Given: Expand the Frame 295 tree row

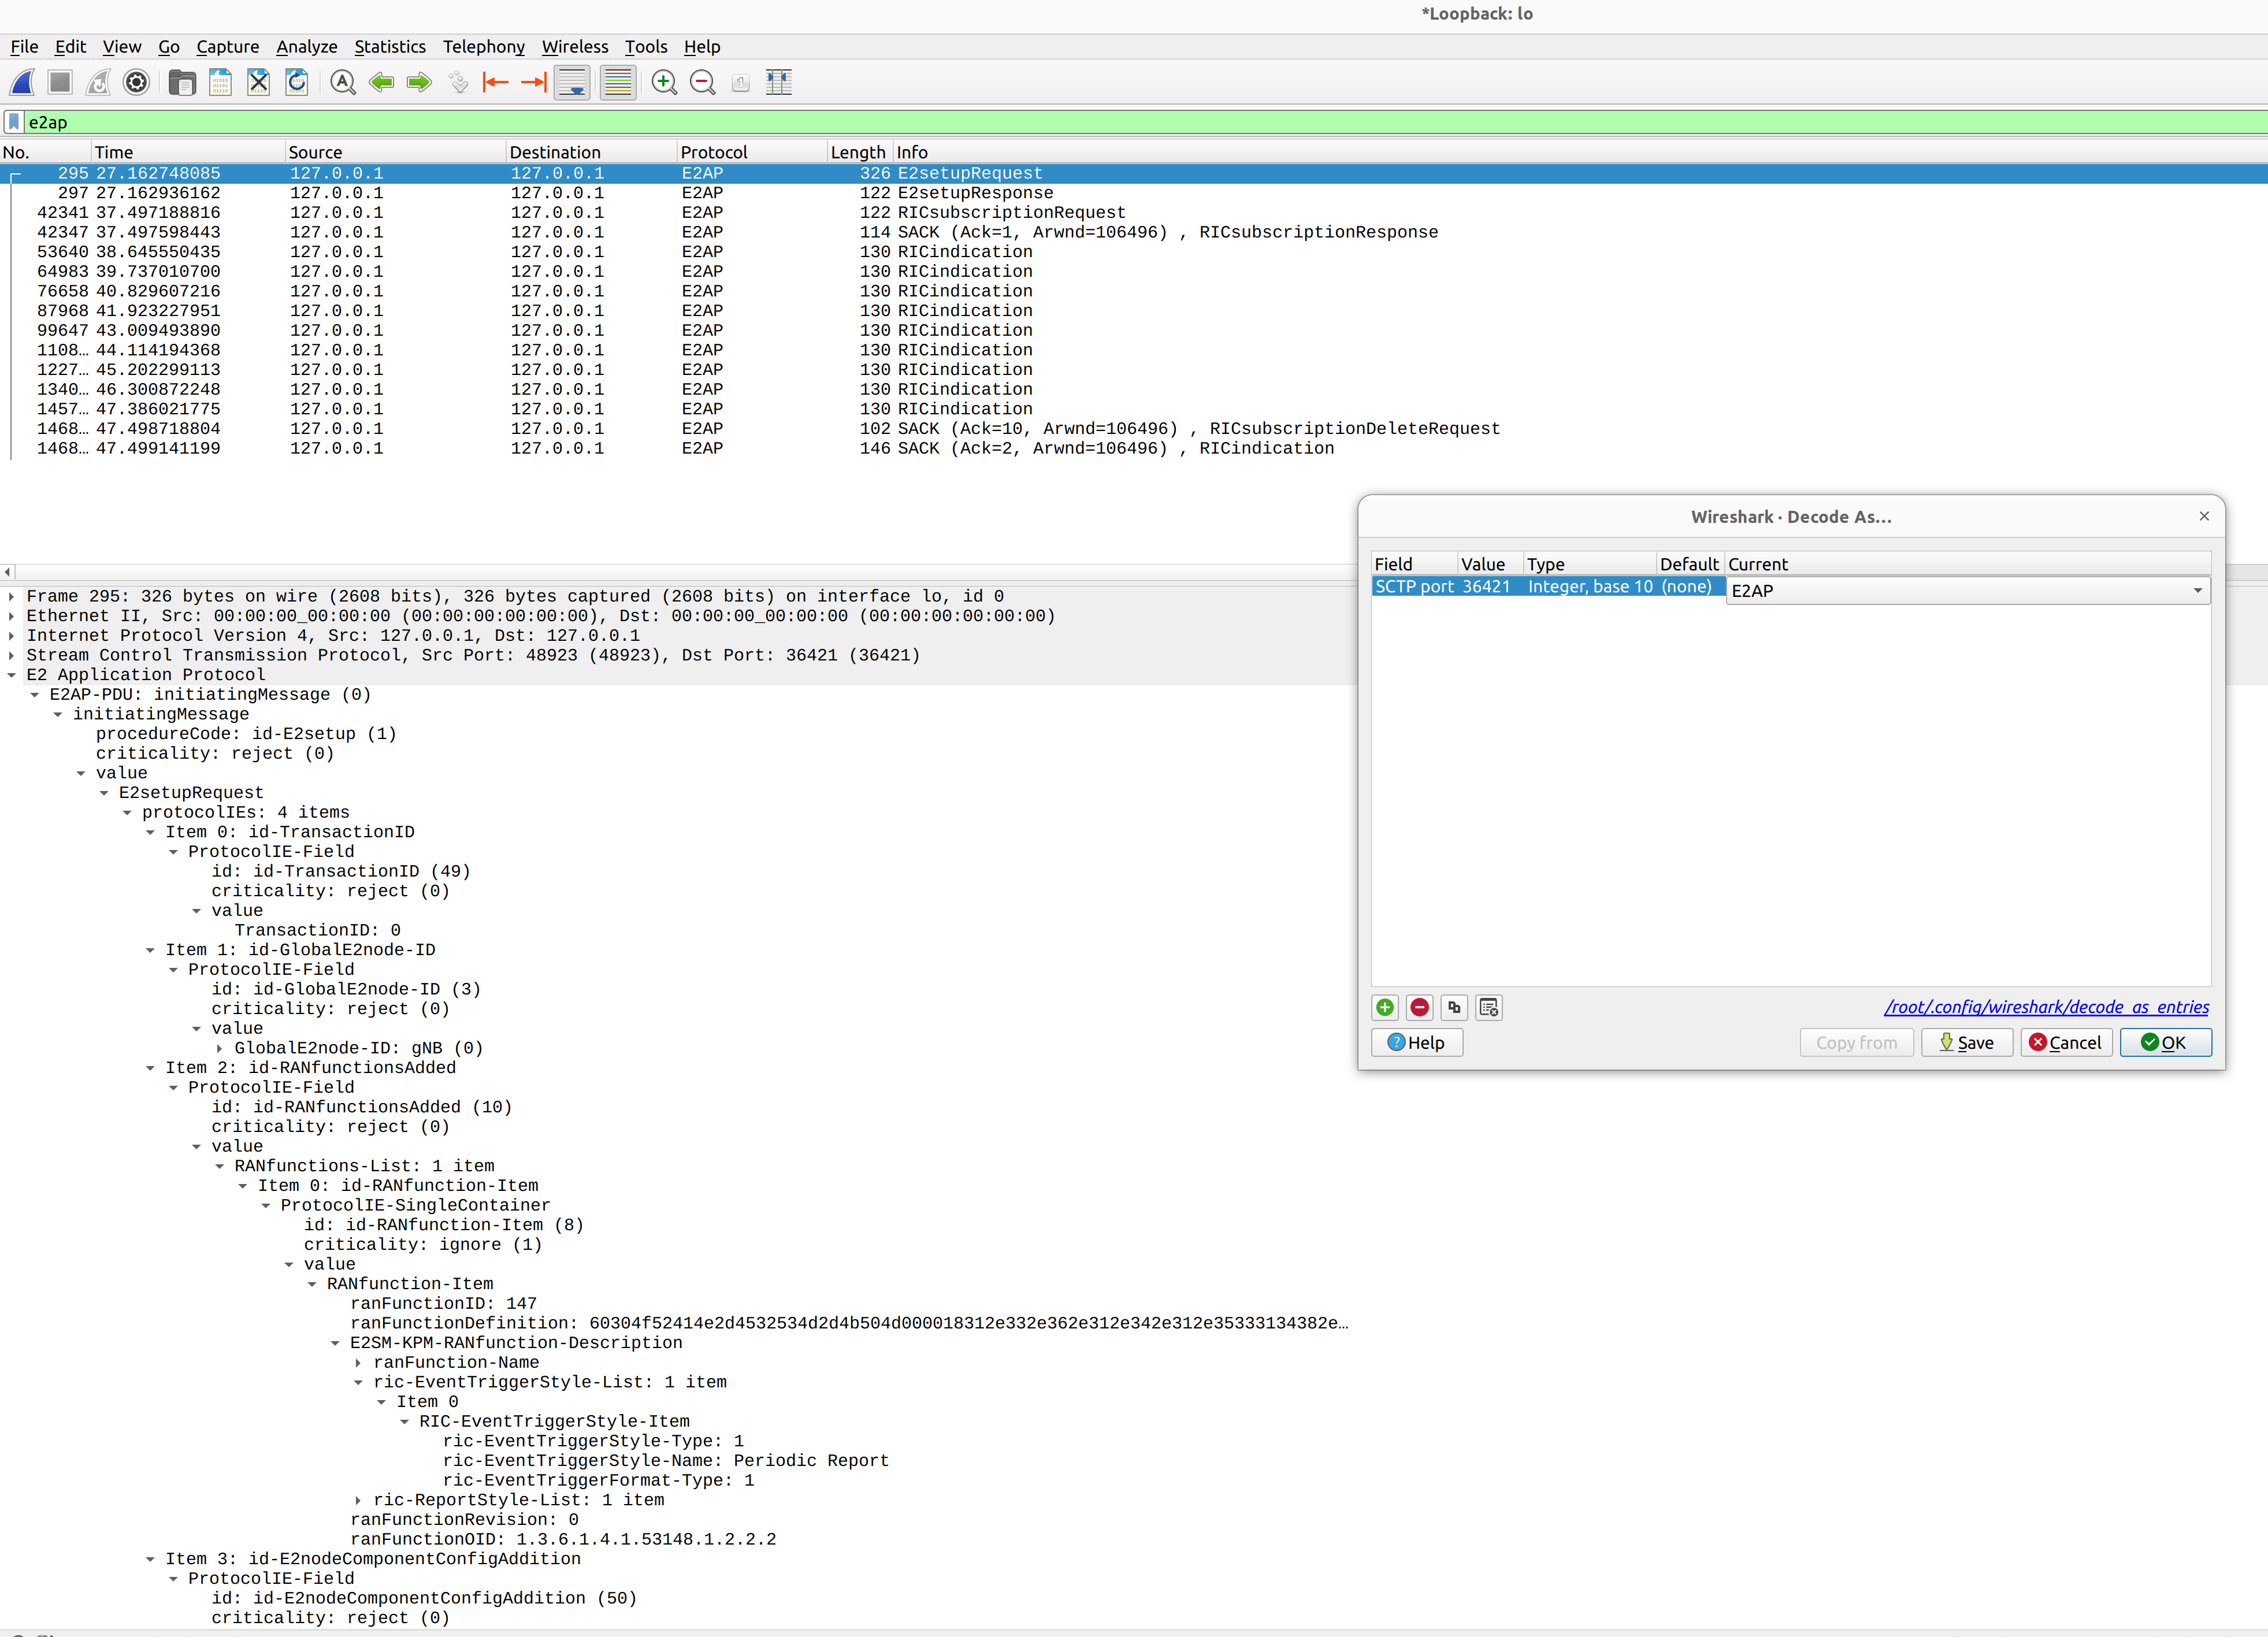Looking at the screenshot, I should pos(11,597).
